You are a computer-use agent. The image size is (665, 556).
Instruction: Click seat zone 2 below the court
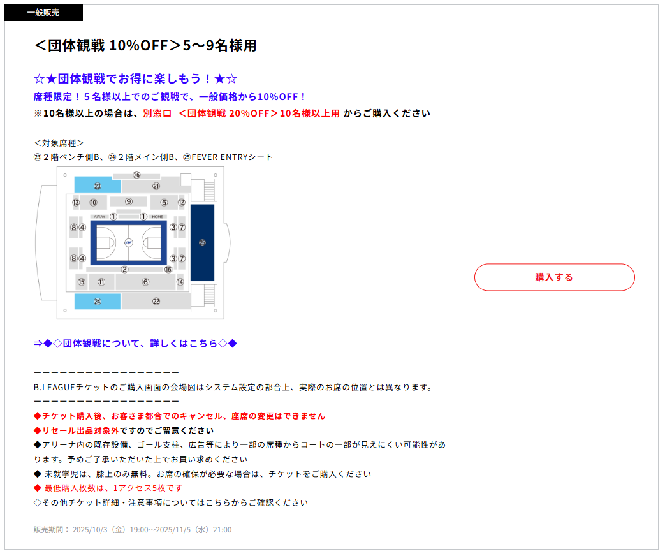pos(124,269)
